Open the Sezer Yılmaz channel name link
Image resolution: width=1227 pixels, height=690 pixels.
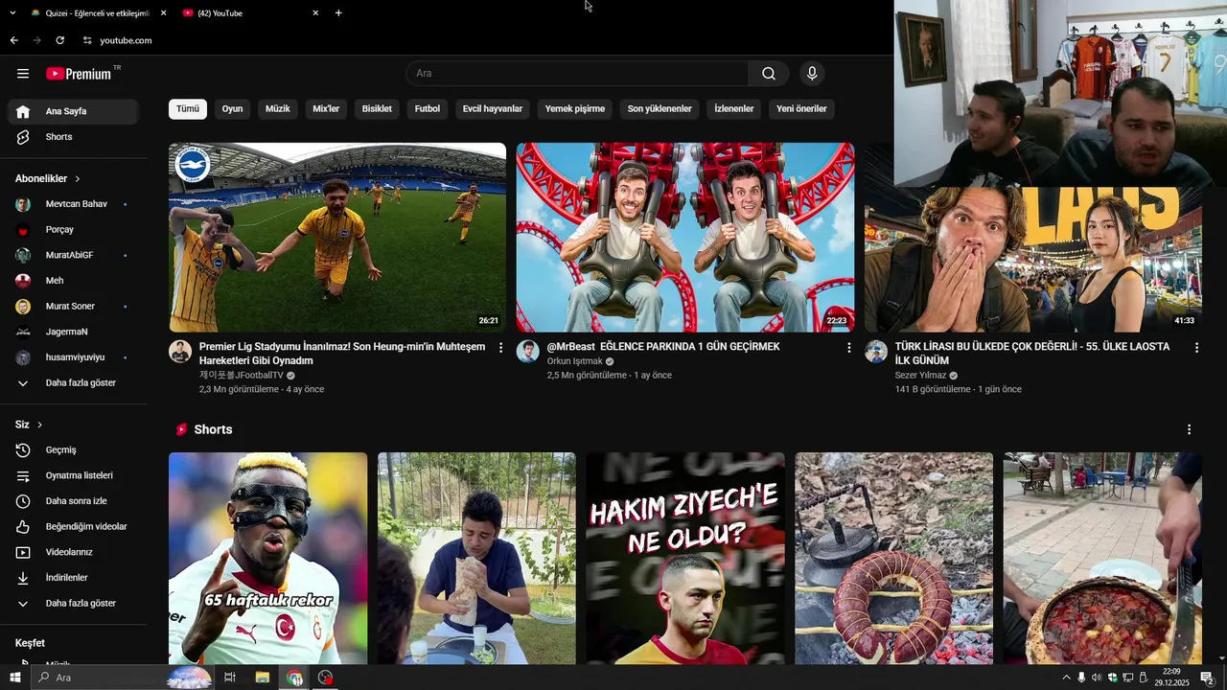920,376
